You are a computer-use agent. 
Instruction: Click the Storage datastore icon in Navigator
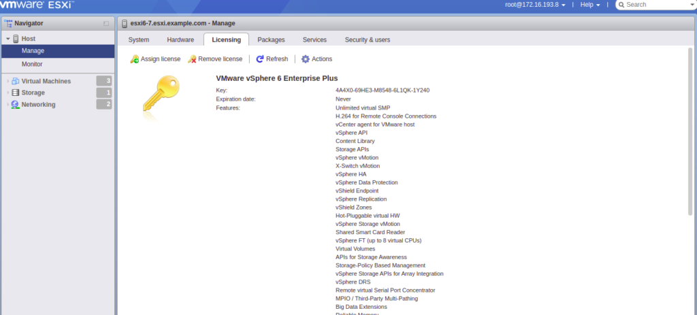coord(15,93)
